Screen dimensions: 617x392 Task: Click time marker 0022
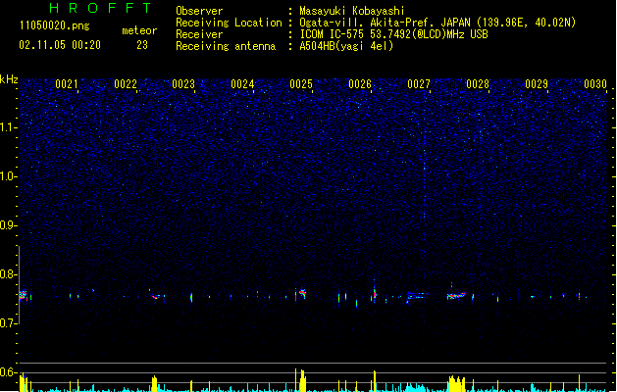click(126, 84)
